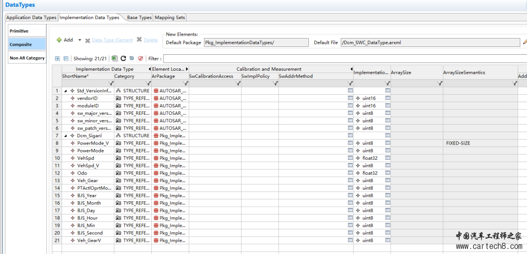
Task: Open the ImplementationDataType column filter
Action: [x=387, y=83]
